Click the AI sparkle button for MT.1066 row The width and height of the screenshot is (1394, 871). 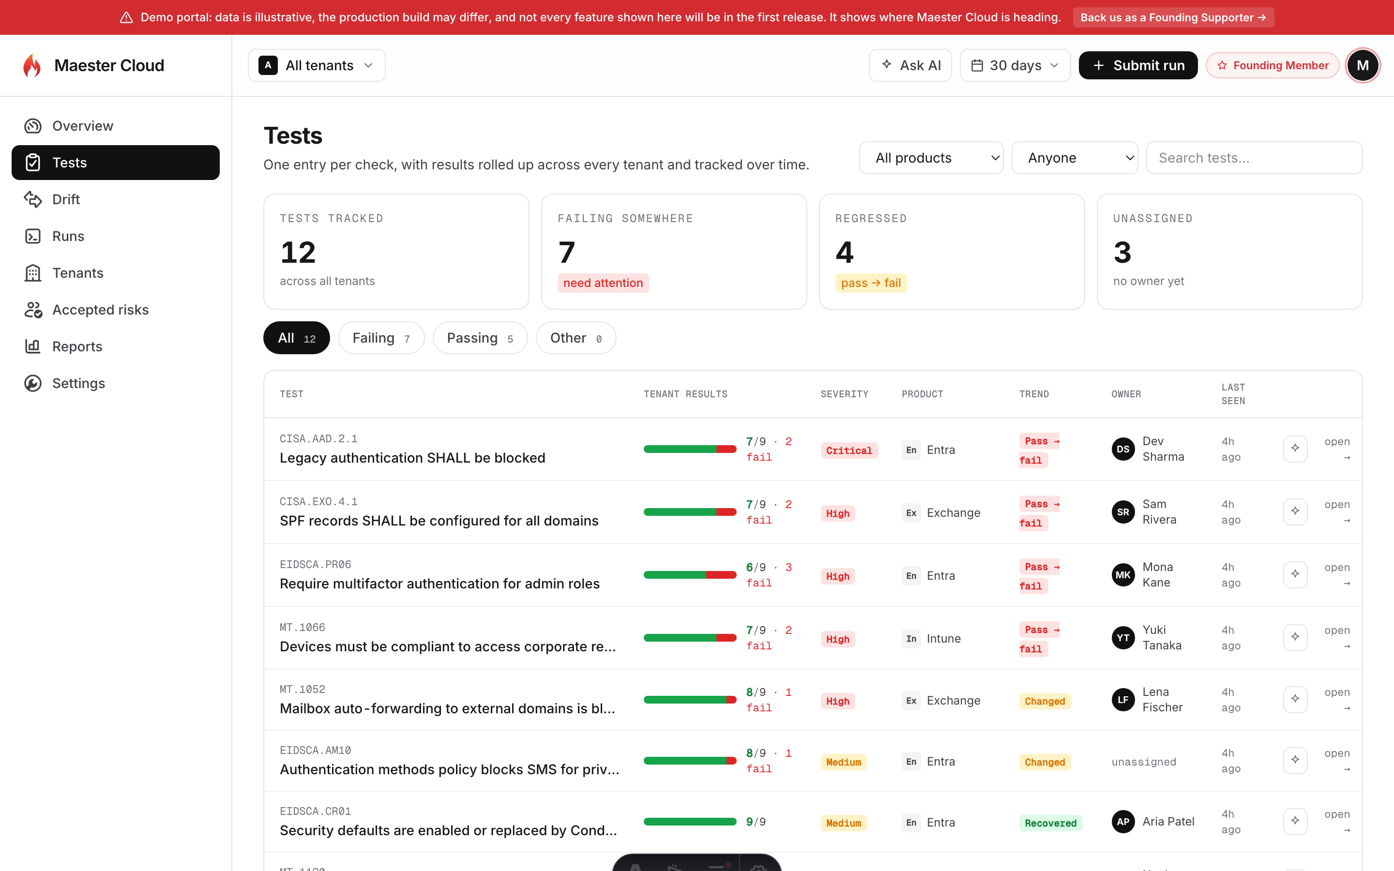1295,637
